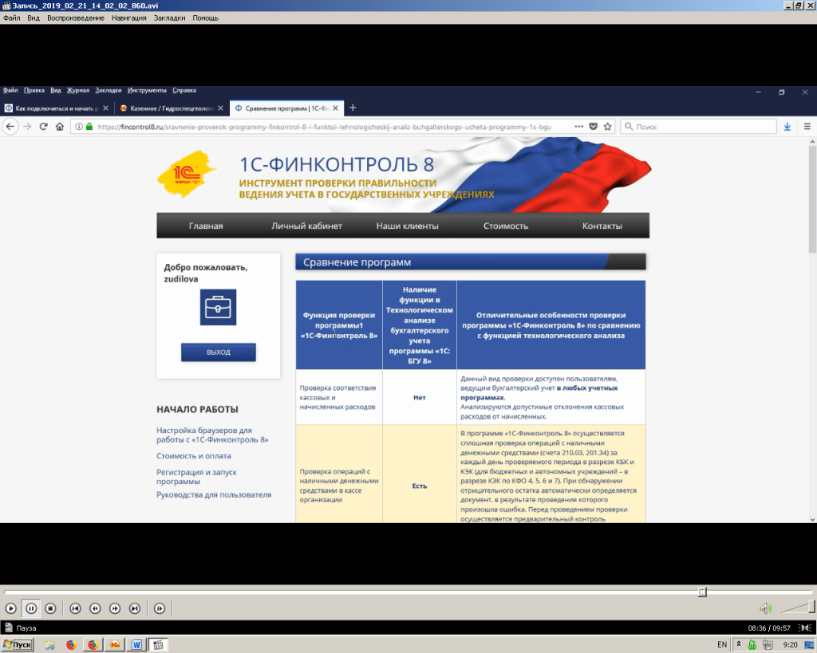Click the EN language indicator
This screenshot has width=817, height=653.
point(721,645)
